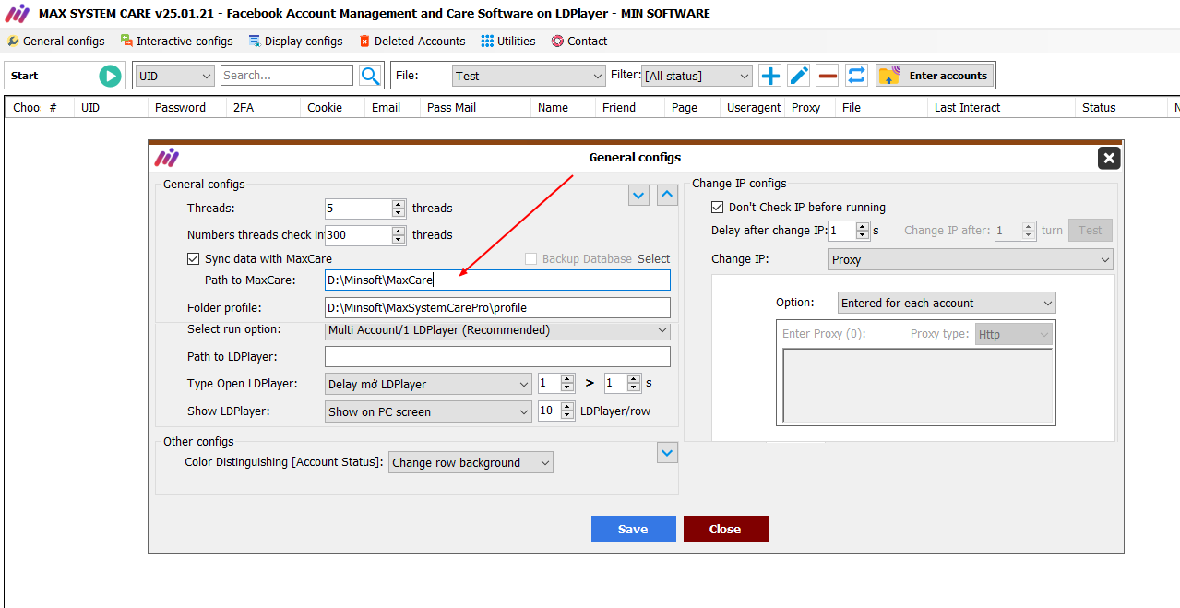This screenshot has height=608, width=1180.
Task: Click the Path to MaxCare field
Action: [498, 280]
